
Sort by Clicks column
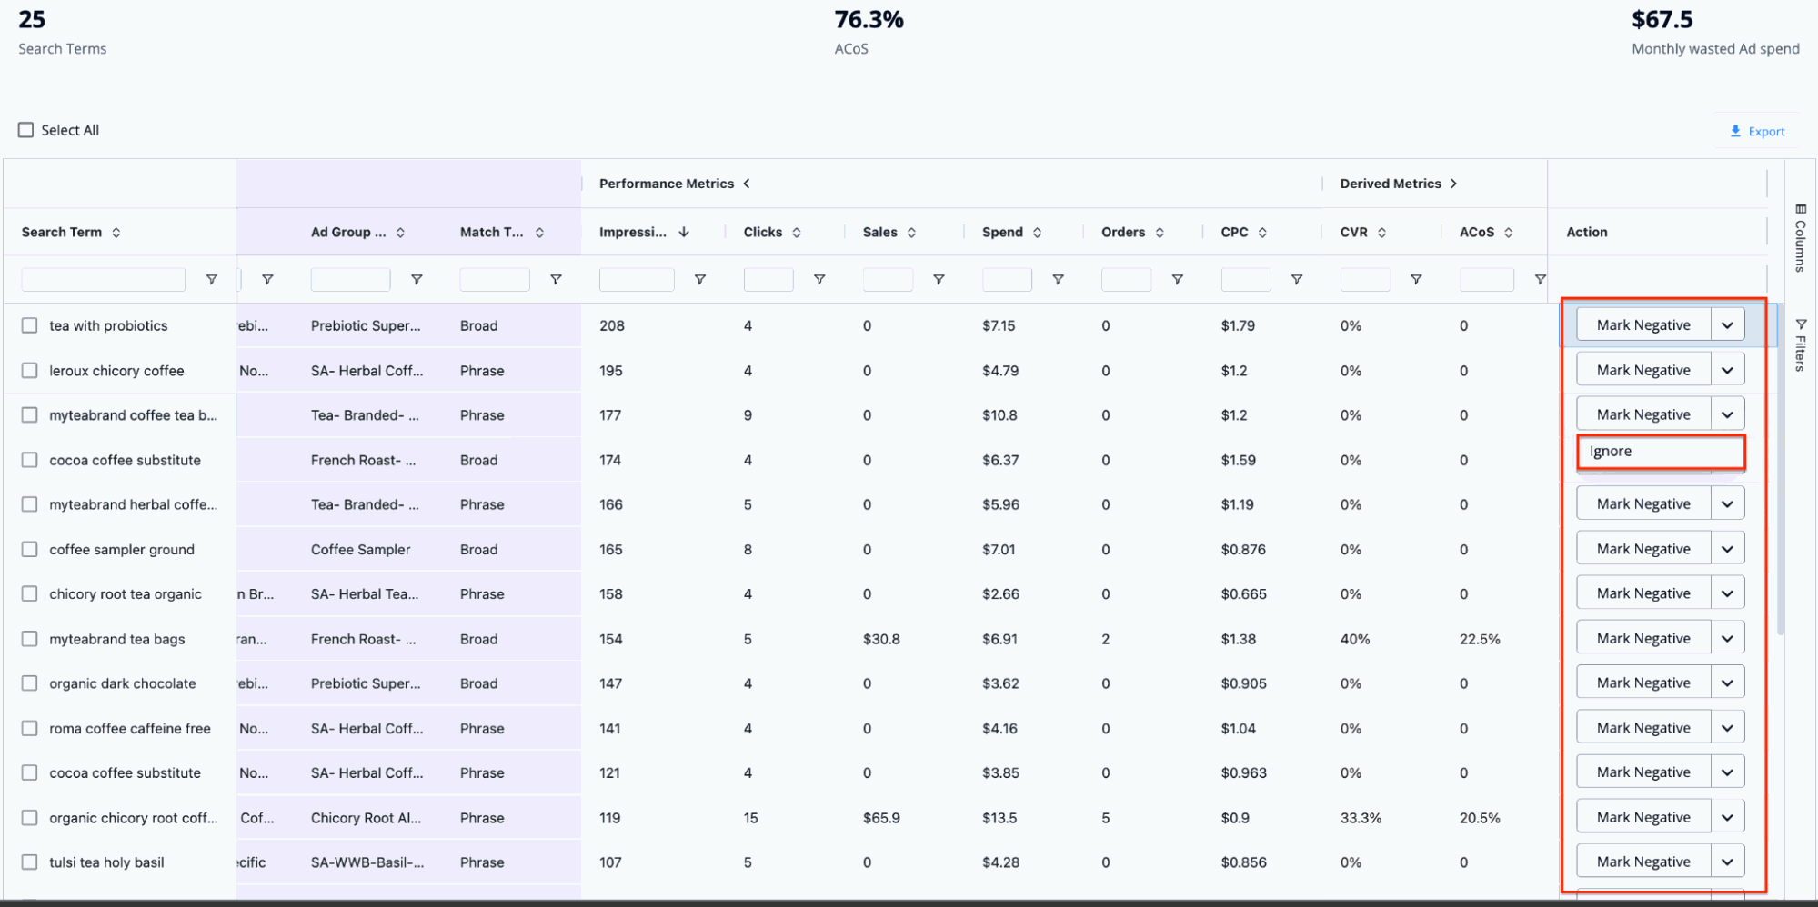[797, 233]
